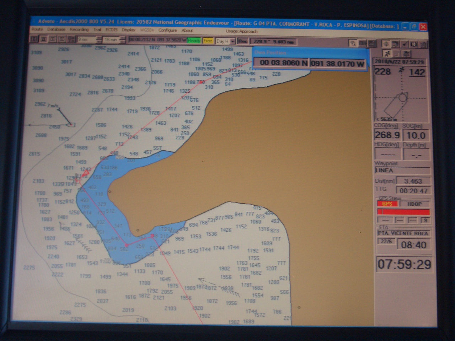Click the first layout icon in left toolbar
The width and height of the screenshot is (455, 341).
coord(34,39)
